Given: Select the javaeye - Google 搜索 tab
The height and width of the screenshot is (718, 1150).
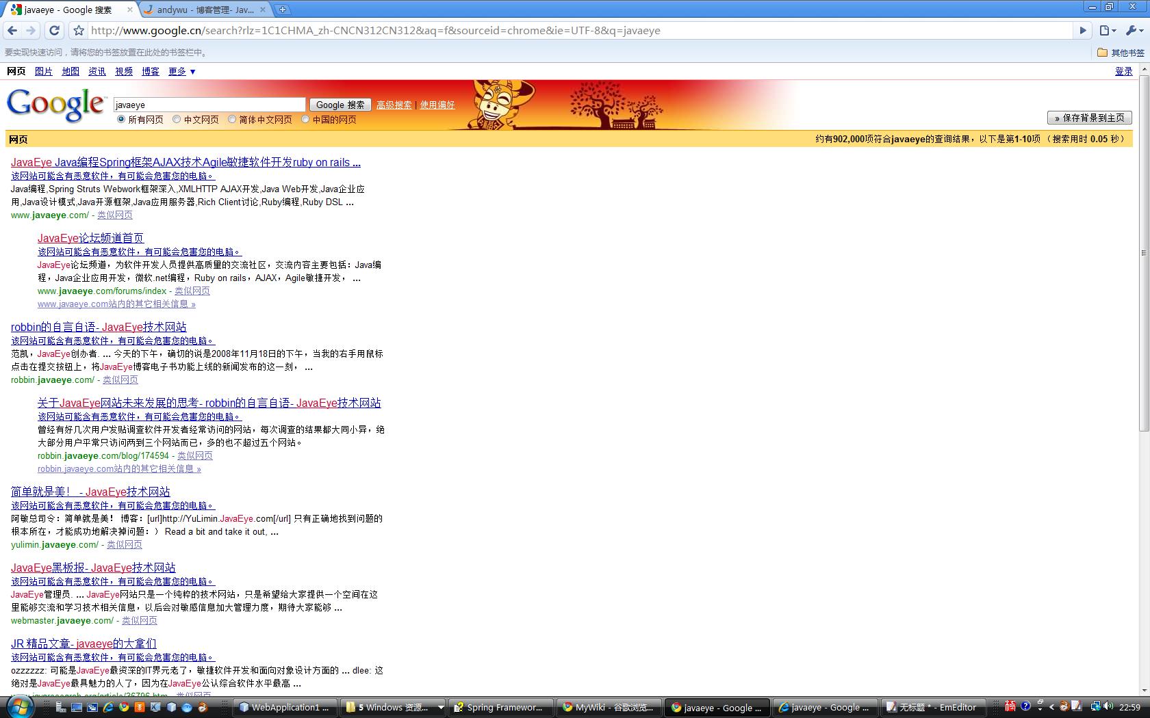Looking at the screenshot, I should [x=67, y=10].
